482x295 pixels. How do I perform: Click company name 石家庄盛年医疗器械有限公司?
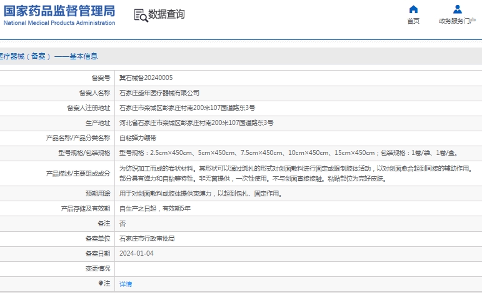pyautogui.click(x=159, y=92)
